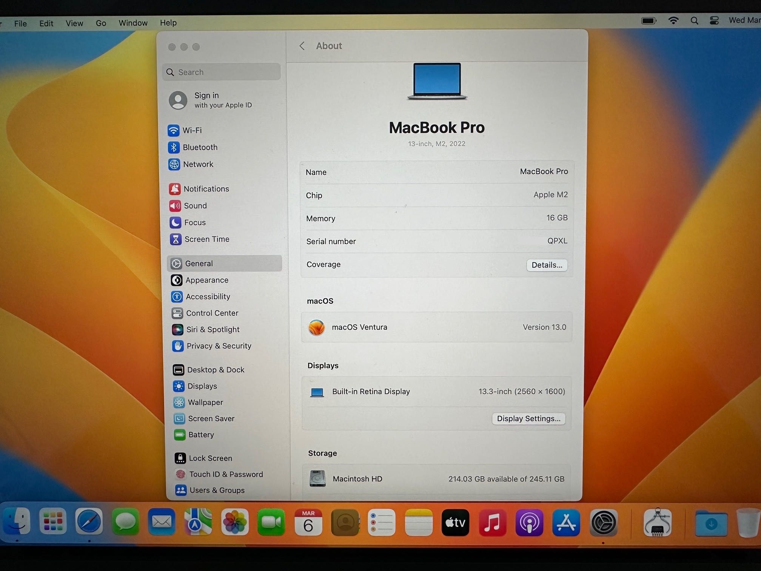Open Notes from the Dock
The height and width of the screenshot is (571, 761).
(x=419, y=522)
